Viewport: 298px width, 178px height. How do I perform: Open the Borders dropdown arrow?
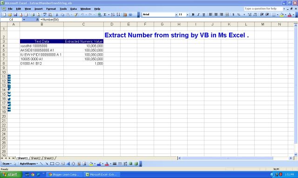(x=278, y=14)
